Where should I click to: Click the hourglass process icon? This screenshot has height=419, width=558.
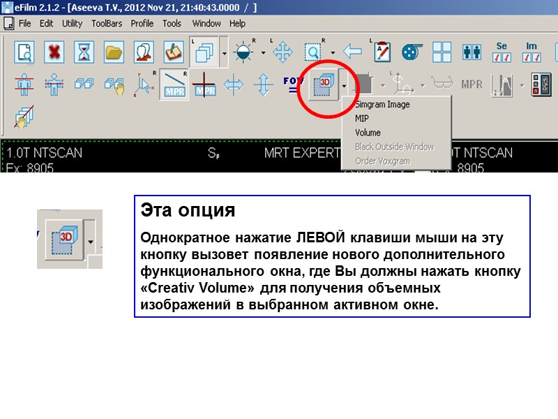[84, 52]
